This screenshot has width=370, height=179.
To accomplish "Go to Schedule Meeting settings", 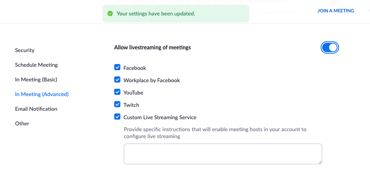I will point(36,65).
